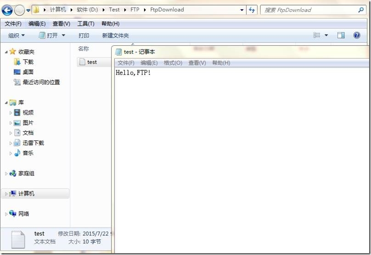371x255 pixels.
Task: Open Notepad 帮助(H) menu
Action: point(221,63)
